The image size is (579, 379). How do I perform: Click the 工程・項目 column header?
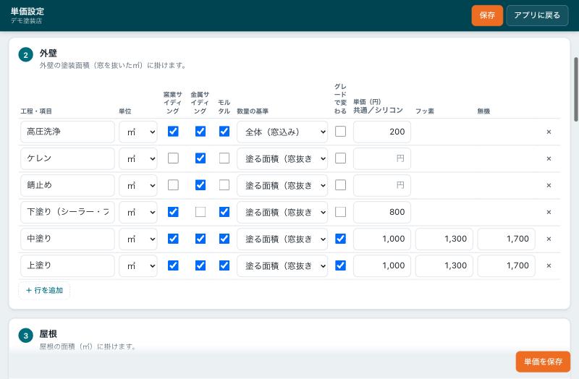point(36,111)
